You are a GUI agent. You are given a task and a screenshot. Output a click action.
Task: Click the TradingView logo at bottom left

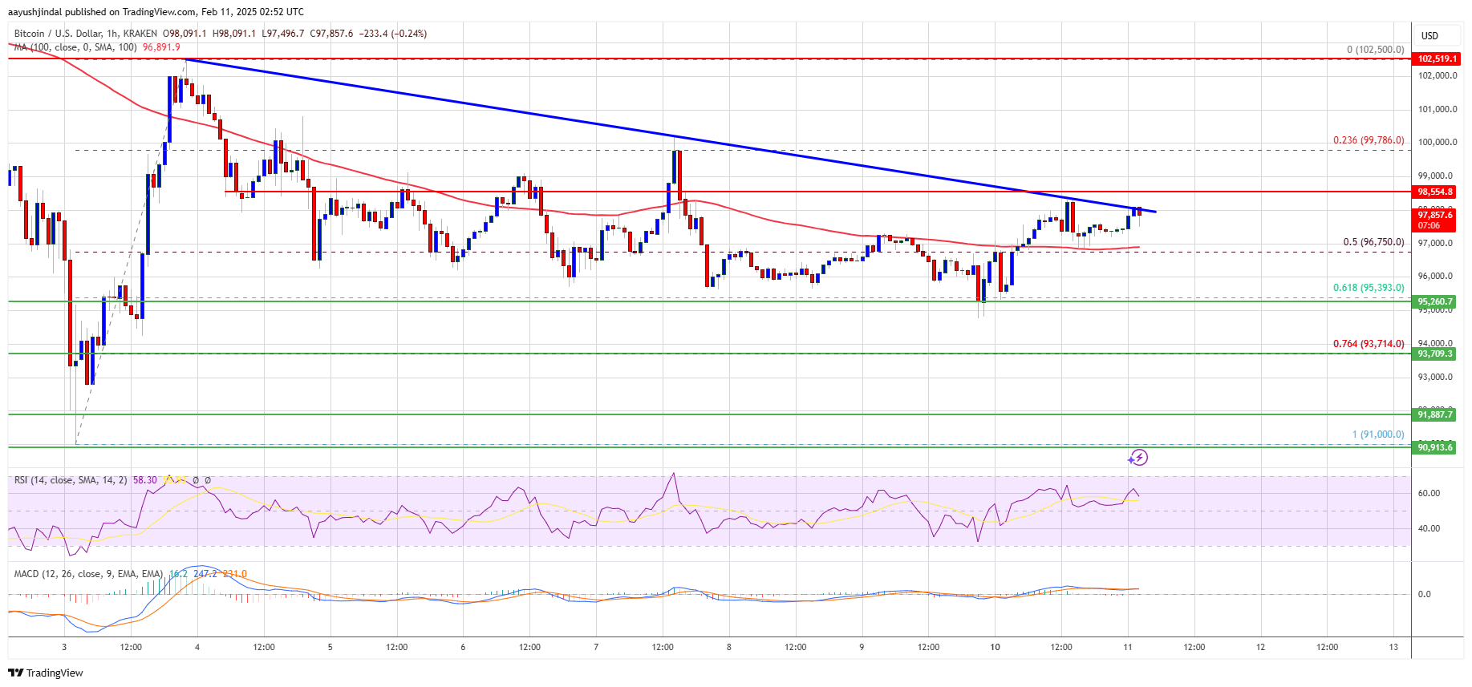(x=46, y=673)
